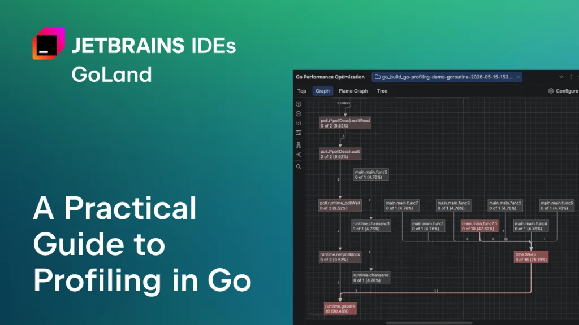Click A Practical Guide to Profiling headline
This screenshot has width=579, height=325.
pyautogui.click(x=142, y=244)
